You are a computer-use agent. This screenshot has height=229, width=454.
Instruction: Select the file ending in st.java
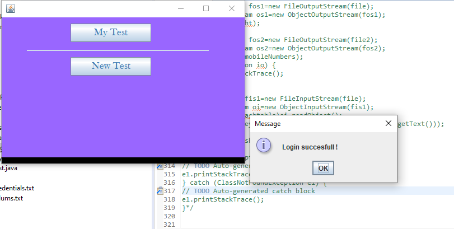pos(9,168)
